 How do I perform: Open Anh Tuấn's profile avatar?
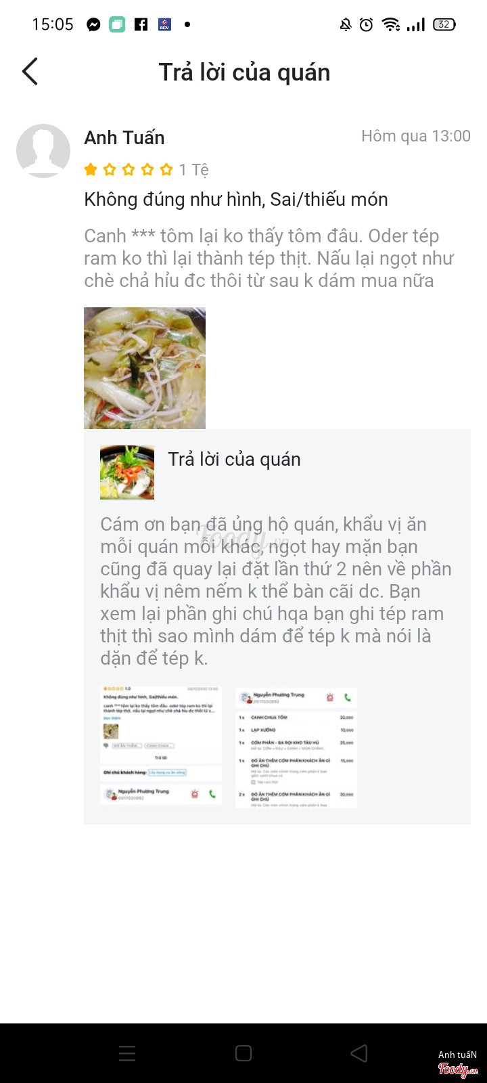pyautogui.click(x=43, y=151)
